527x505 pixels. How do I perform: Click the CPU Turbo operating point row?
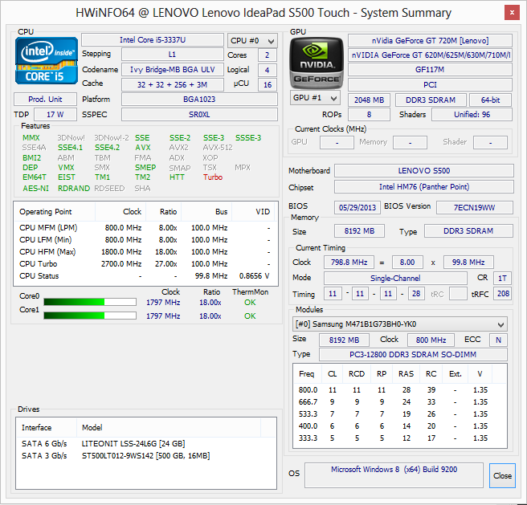pyautogui.click(x=145, y=264)
